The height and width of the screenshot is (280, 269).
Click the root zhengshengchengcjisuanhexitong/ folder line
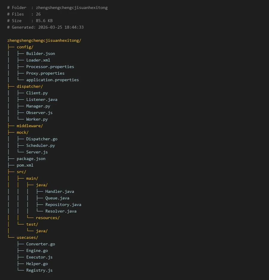44,40
